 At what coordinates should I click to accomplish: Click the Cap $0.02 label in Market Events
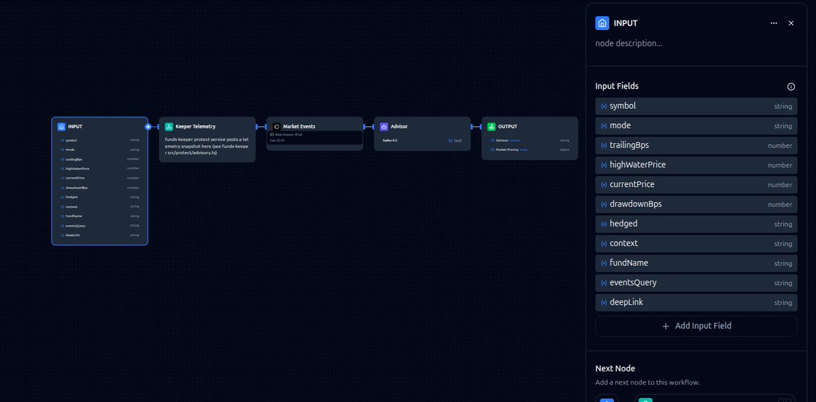coord(277,141)
